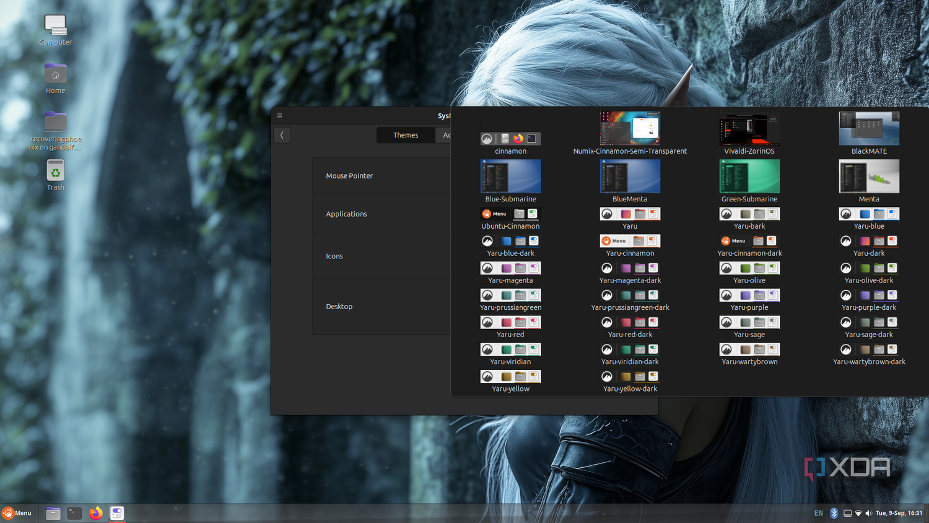Open the hamburger menu in System Settings
Screen dimensions: 929x523
coord(280,115)
